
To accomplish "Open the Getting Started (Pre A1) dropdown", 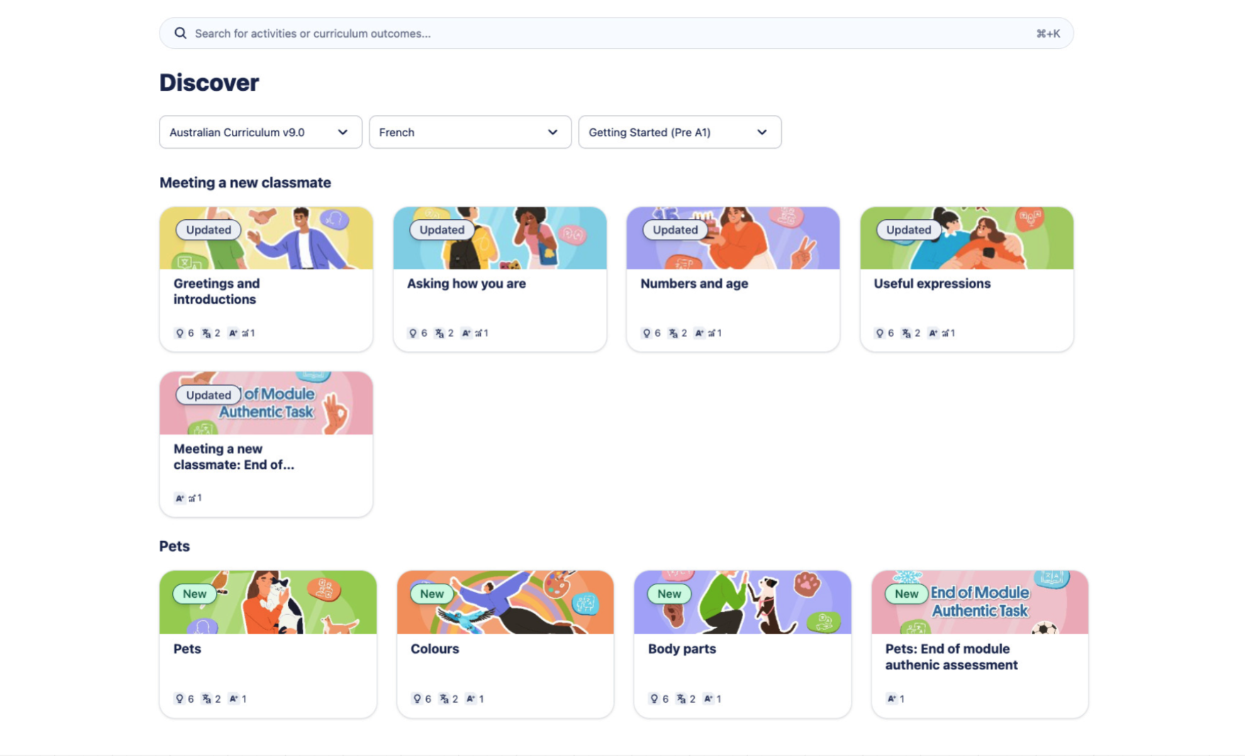I will [680, 132].
